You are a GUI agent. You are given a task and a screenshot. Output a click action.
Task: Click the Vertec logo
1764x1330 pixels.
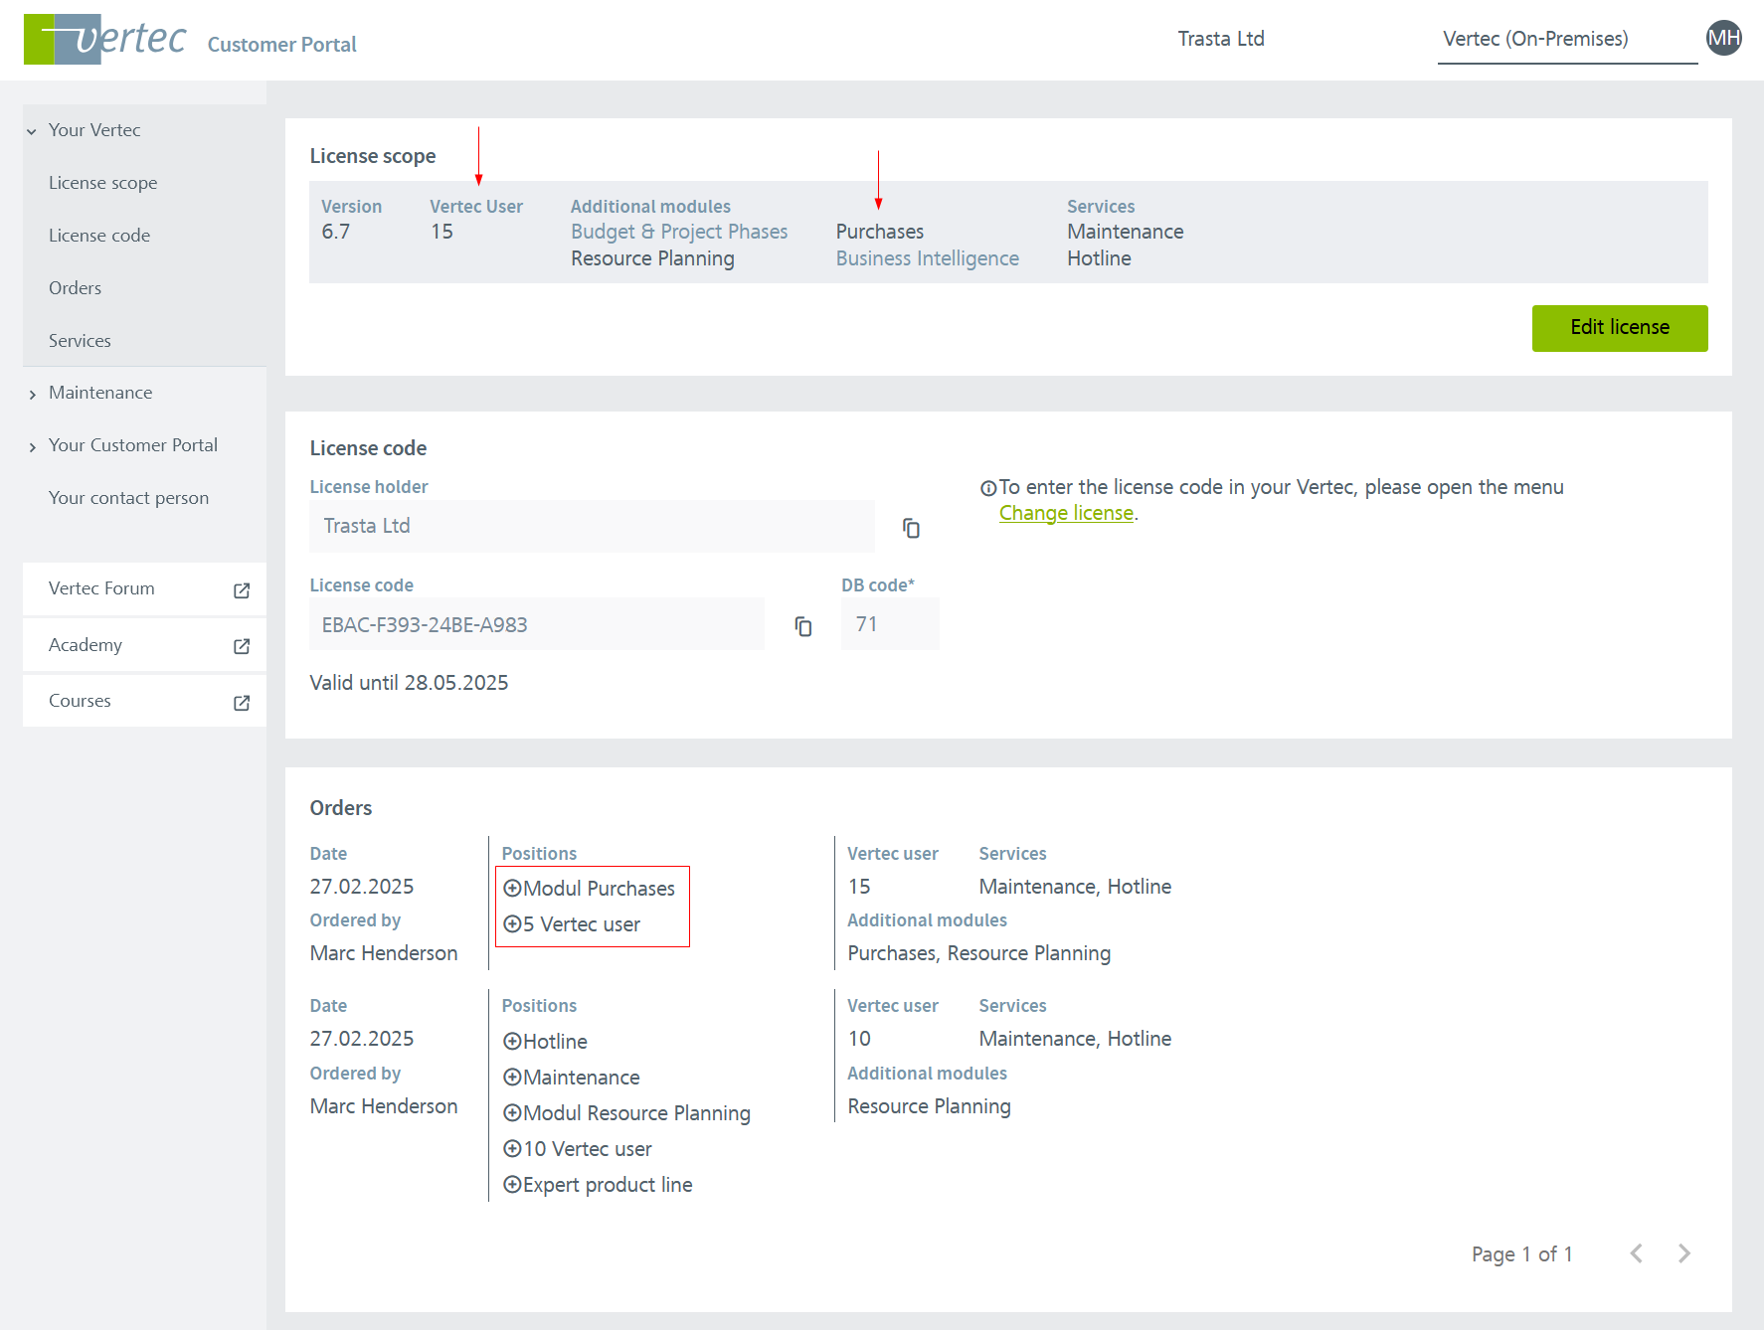tap(105, 40)
